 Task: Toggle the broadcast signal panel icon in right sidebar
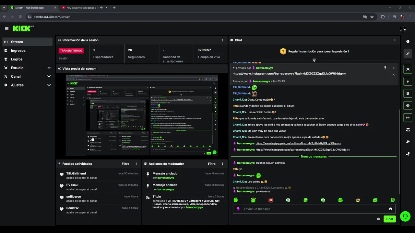coord(408,117)
